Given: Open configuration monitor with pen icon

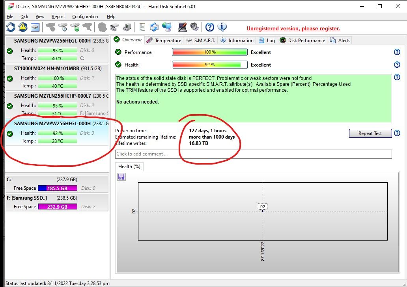Looking at the screenshot, I should tap(182, 27).
